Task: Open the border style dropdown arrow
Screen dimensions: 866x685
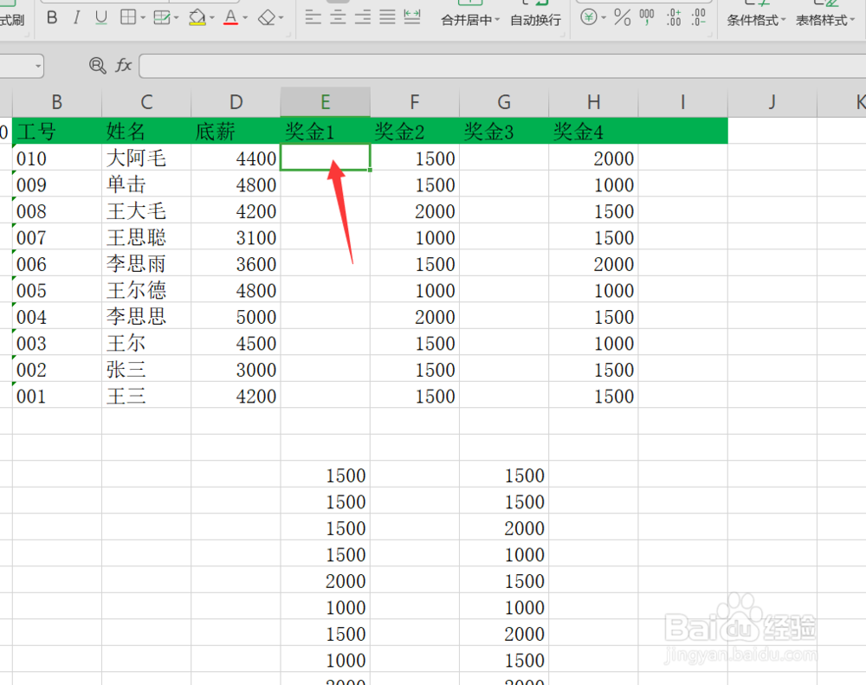Action: point(141,16)
